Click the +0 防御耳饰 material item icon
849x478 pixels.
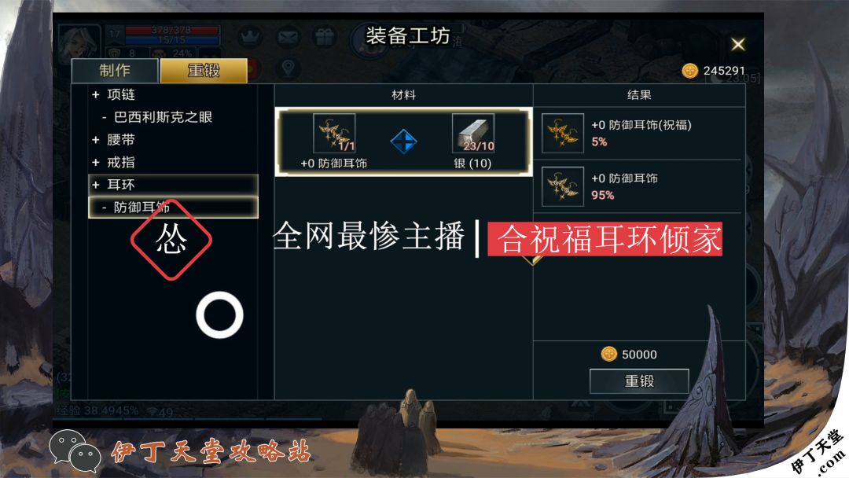334,133
